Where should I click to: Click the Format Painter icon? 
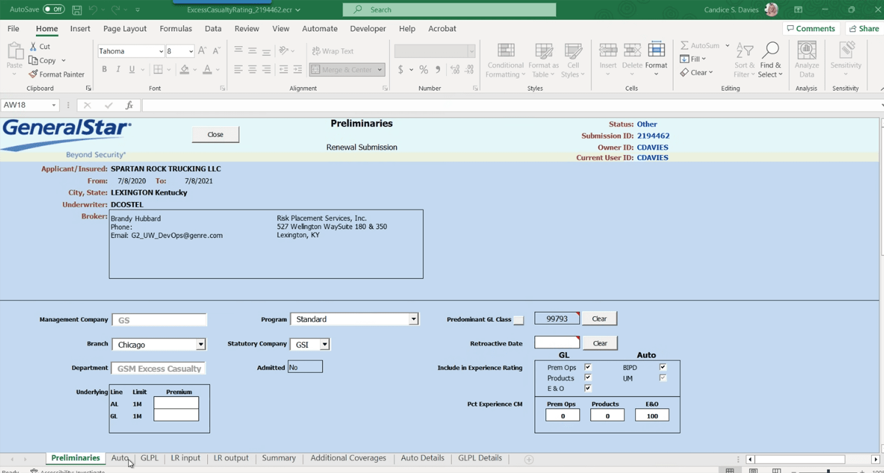[34, 74]
